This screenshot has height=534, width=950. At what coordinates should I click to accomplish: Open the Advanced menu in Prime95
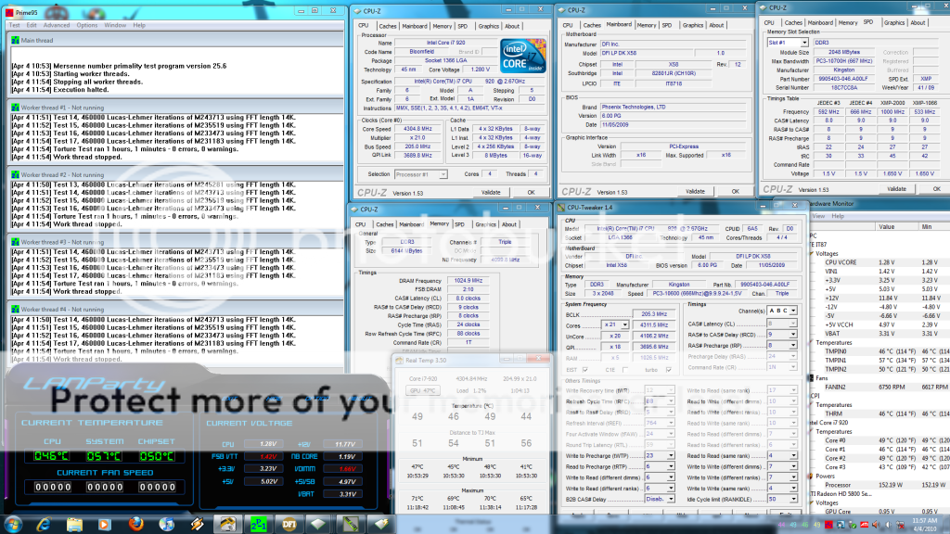56,25
